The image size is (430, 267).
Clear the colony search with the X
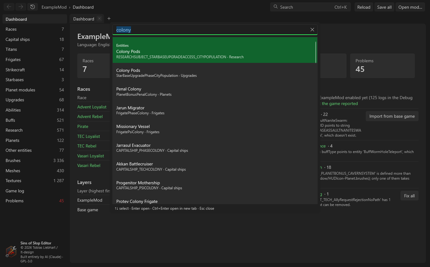click(x=312, y=30)
